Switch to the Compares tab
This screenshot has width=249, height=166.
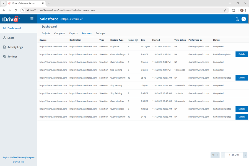pos(59,33)
